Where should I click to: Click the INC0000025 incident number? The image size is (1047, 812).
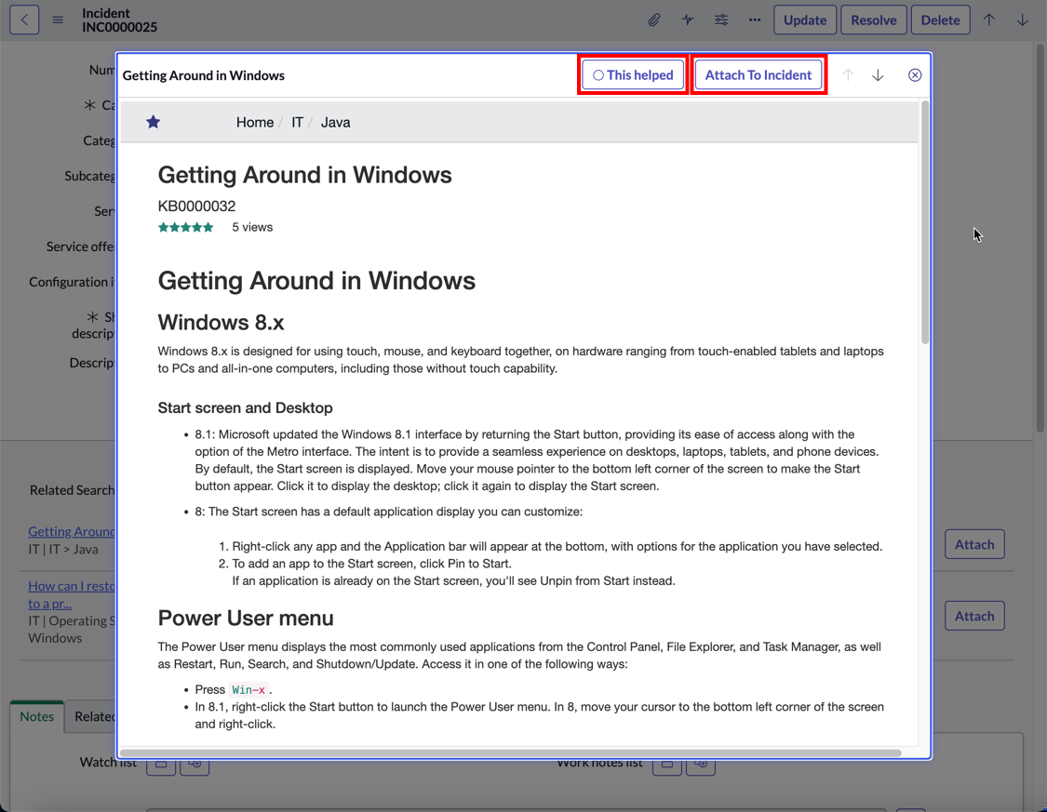(x=119, y=27)
